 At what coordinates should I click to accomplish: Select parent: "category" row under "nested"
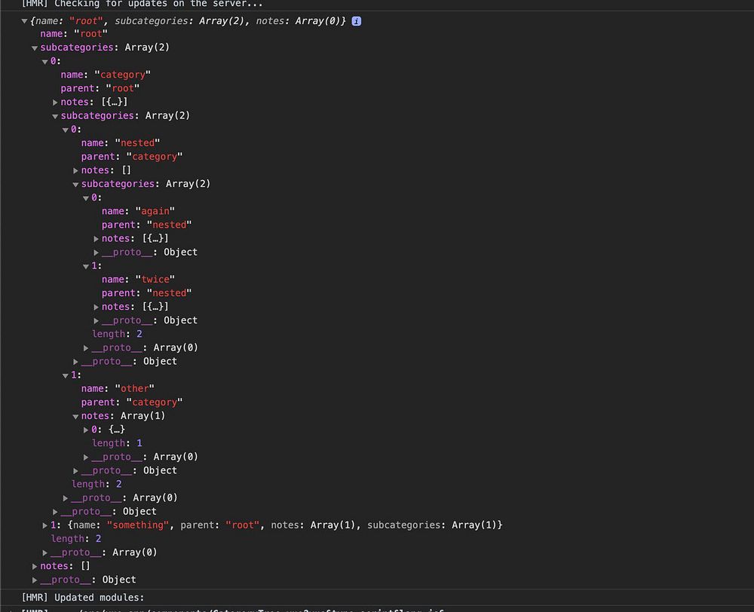point(132,157)
